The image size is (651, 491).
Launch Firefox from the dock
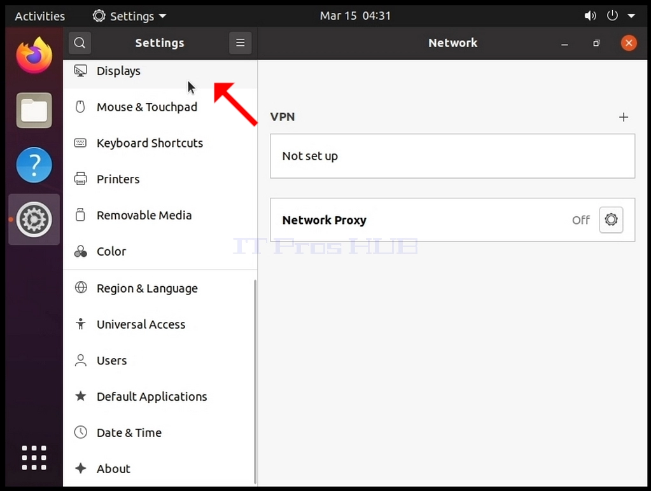coord(34,56)
